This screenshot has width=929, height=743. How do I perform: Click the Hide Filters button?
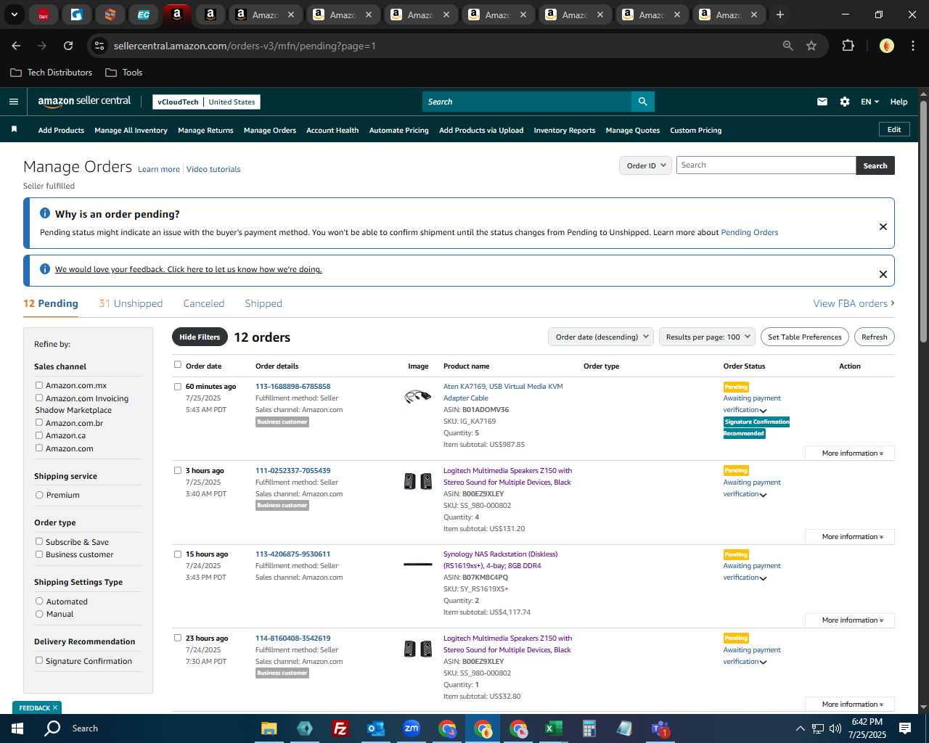coord(200,337)
